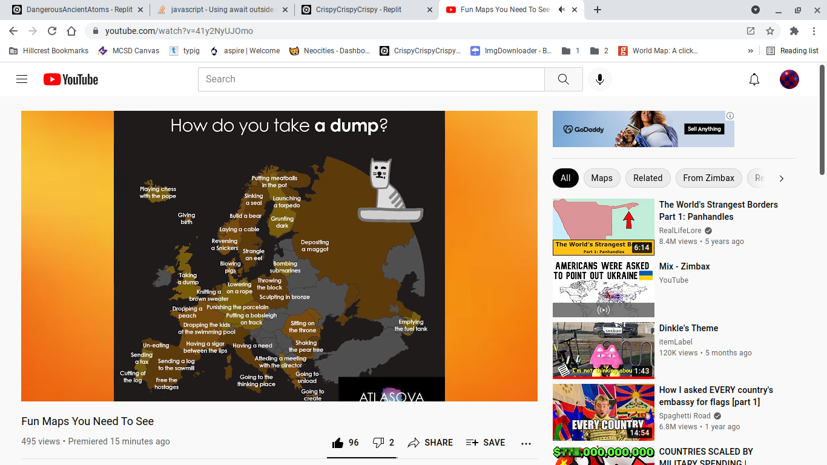The image size is (827, 465).
Task: Bookmark this page with star icon
Action: click(770, 31)
